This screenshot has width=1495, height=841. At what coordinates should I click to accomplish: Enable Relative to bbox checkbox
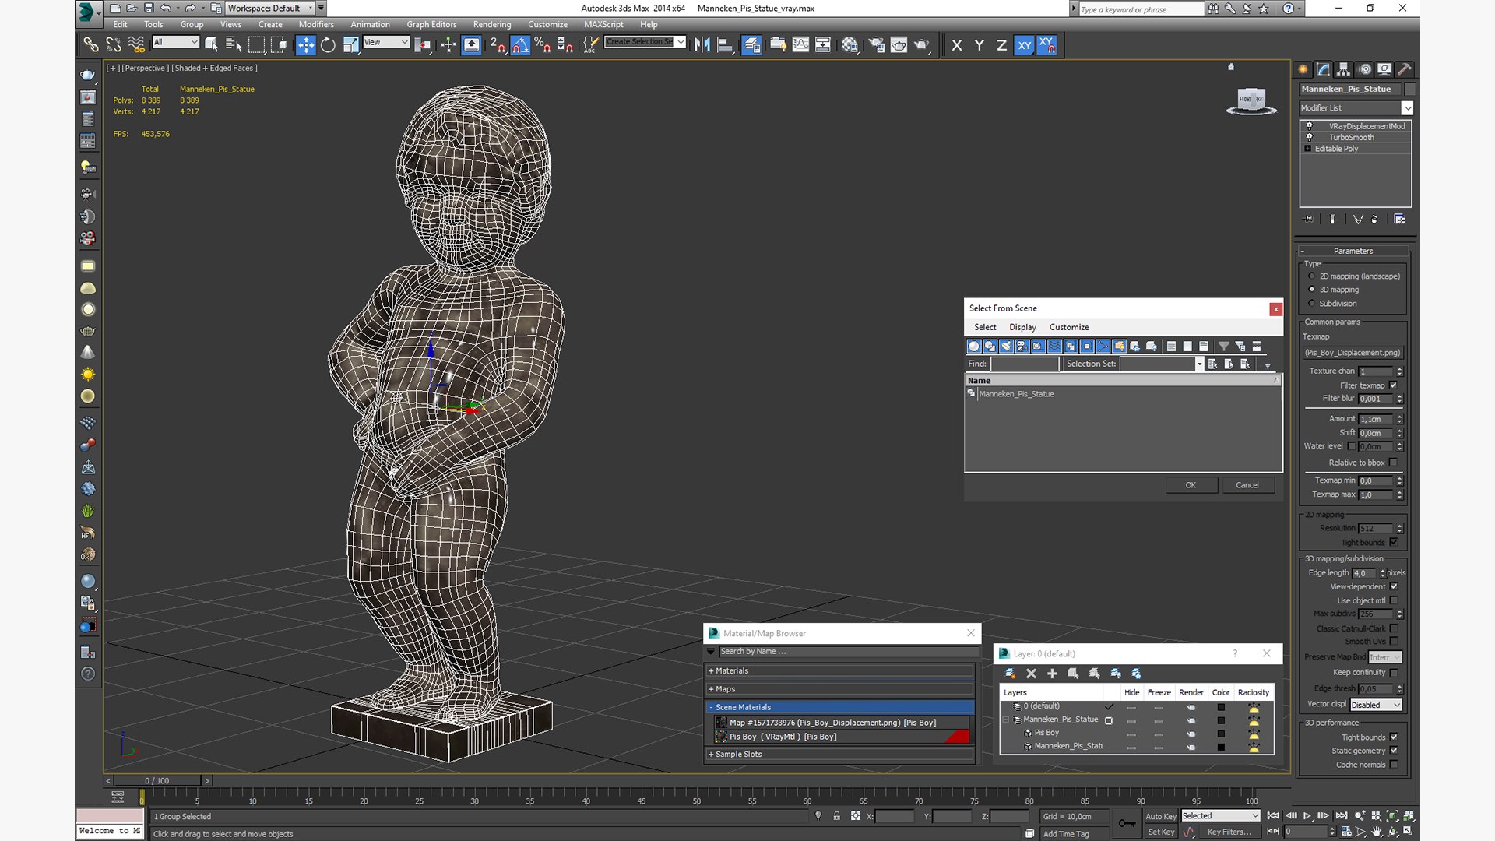tap(1394, 463)
